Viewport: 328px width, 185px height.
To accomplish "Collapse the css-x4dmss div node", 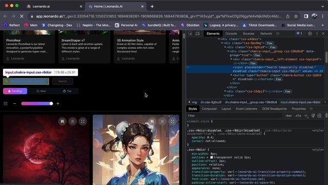I will (x=219, y=39).
